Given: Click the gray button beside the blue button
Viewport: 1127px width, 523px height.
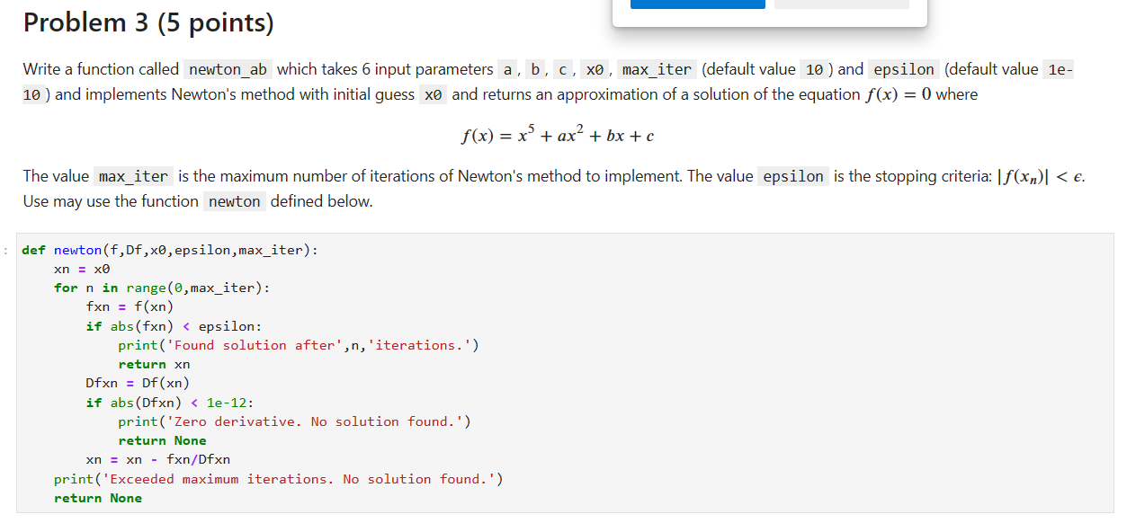Looking at the screenshot, I should tap(841, 4).
